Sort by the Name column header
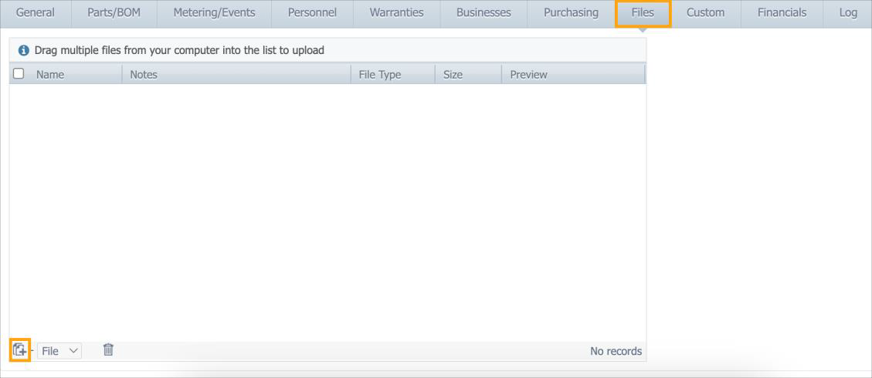The height and width of the screenshot is (378, 872). (x=50, y=74)
